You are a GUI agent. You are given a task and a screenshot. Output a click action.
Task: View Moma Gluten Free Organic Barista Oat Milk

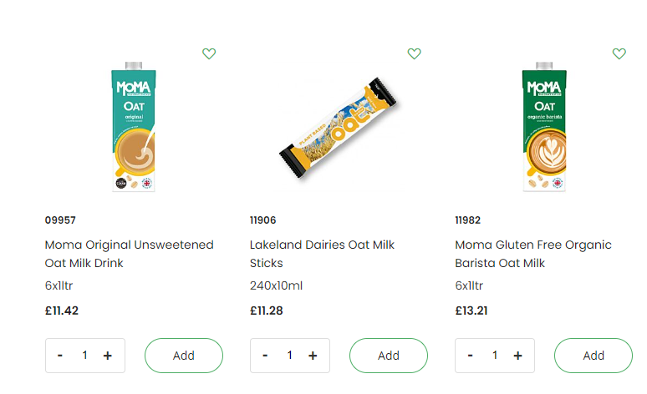pyautogui.click(x=533, y=254)
